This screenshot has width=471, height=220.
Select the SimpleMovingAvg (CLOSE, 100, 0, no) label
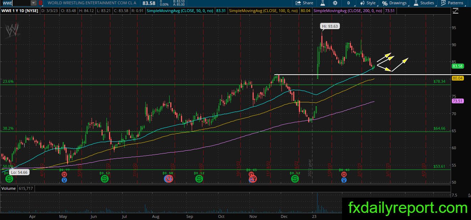pyautogui.click(x=263, y=11)
